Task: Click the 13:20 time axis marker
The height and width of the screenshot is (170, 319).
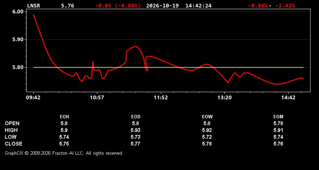Action: pyautogui.click(x=225, y=98)
